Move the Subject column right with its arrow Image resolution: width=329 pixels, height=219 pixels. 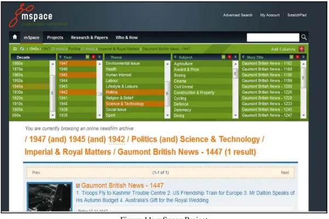point(235,57)
